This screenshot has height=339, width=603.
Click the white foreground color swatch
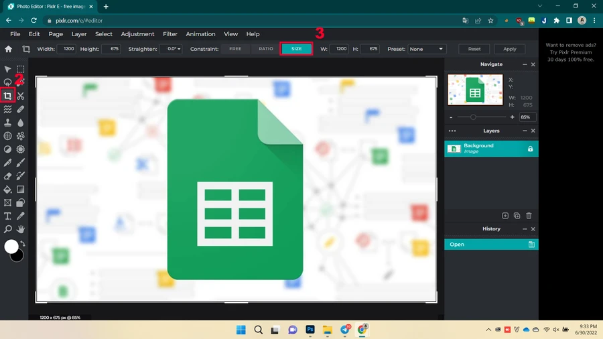tap(11, 246)
